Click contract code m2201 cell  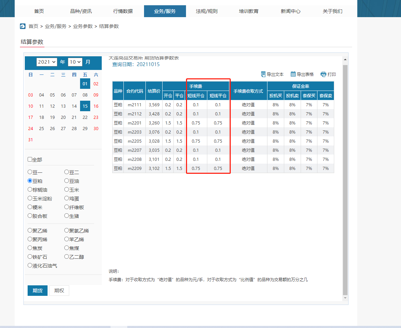(135, 123)
